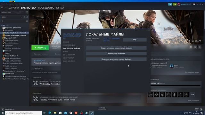Select ДОП. КОНТЕНТ in properties sidebar
The height and width of the screenshot is (115, 205).
click(69, 61)
